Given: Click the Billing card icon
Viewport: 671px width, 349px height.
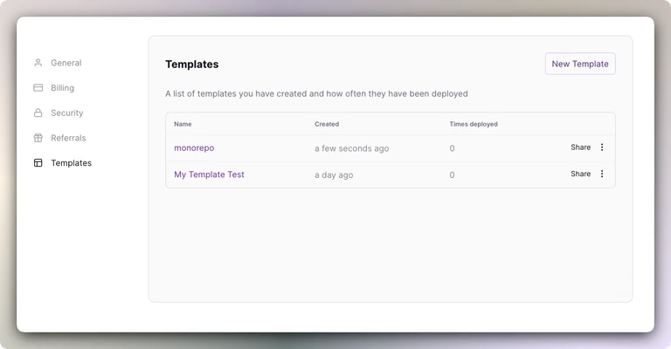Looking at the screenshot, I should coord(38,87).
